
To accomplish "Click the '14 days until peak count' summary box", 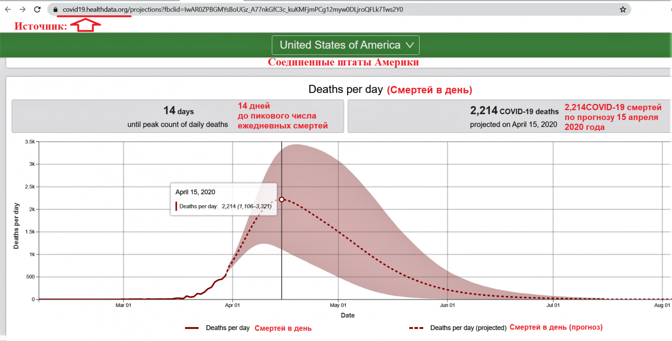I will 178,116.
